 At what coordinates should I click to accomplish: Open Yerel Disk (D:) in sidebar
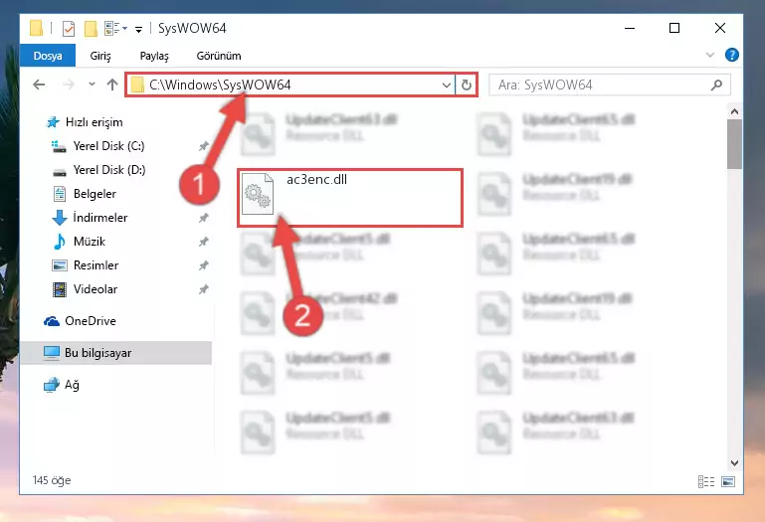[x=109, y=170]
